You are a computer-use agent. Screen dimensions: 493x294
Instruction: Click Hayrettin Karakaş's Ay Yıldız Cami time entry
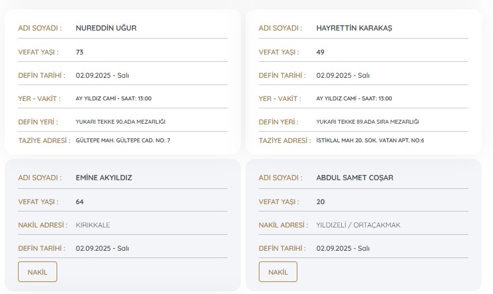point(354,98)
